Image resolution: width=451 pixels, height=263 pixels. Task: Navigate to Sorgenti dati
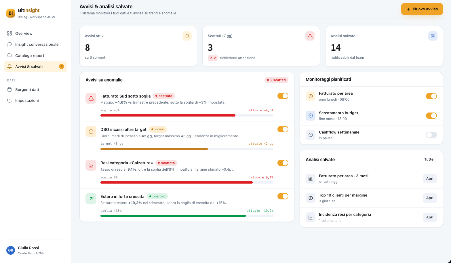(35, 89)
